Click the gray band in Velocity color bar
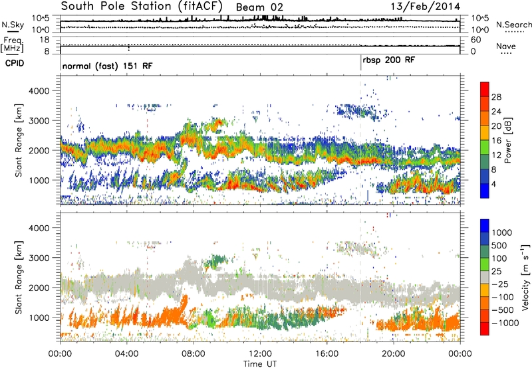The image size is (532, 368). 485,277
